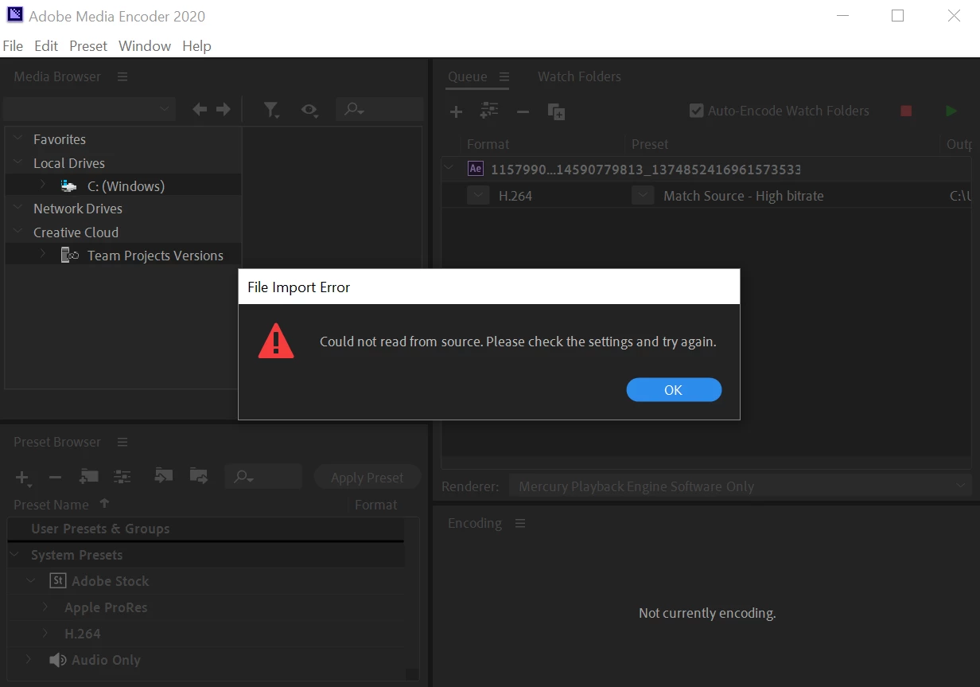Create new preset with plus icon

(23, 478)
